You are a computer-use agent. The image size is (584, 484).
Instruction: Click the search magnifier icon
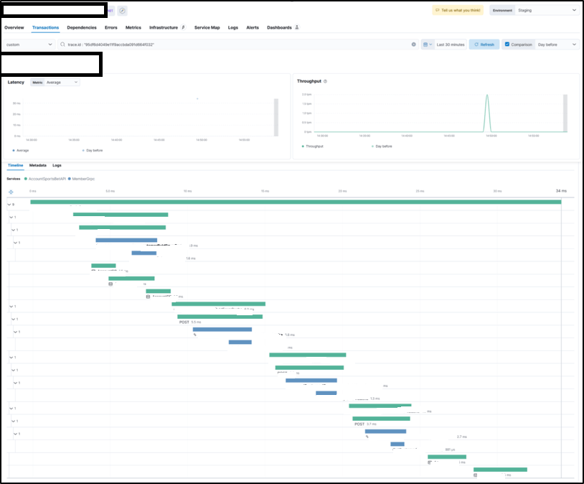(x=63, y=45)
